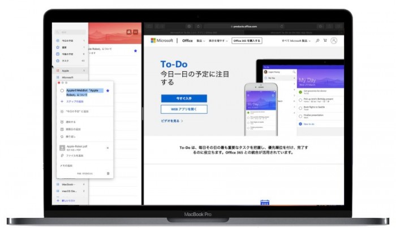Screen dimensions: 396x228
Task: Click the plus to add new list
Action: point(58,200)
